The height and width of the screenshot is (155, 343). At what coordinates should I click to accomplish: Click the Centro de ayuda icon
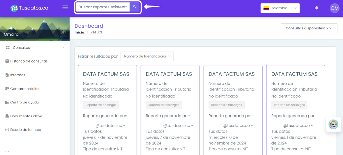(x=7, y=102)
